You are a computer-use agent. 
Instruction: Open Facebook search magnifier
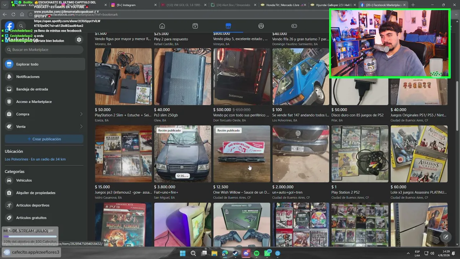coord(21,26)
